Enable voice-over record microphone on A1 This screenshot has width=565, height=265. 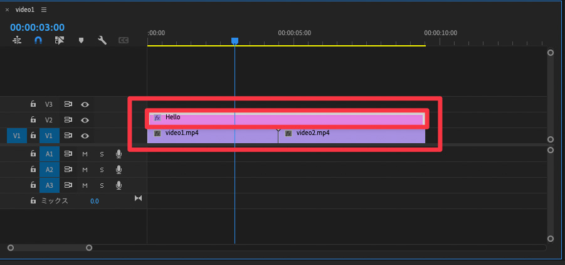pos(119,154)
